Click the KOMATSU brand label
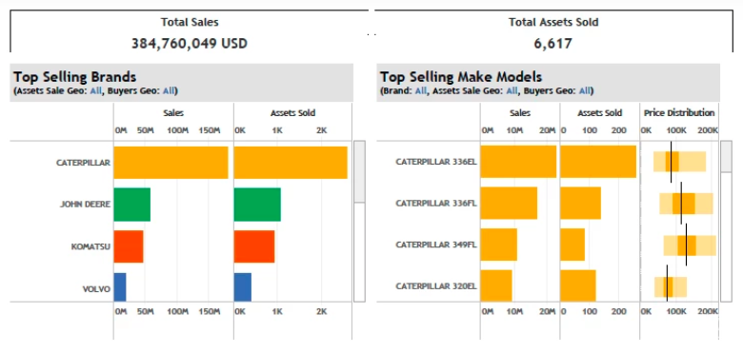This screenshot has height=353, width=743. coord(91,246)
